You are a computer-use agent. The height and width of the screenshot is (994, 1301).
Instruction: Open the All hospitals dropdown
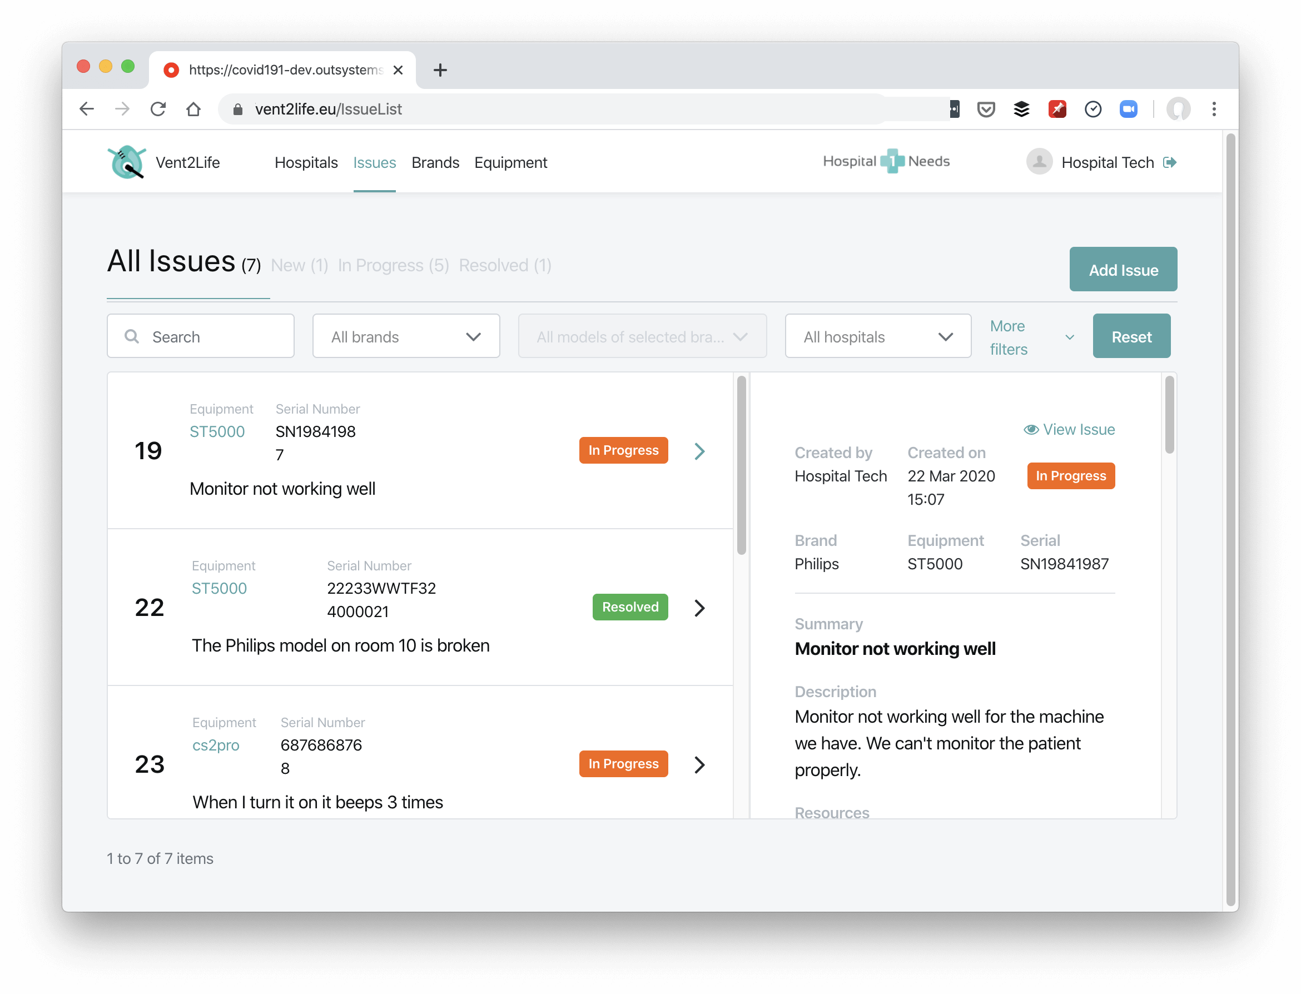pos(877,336)
